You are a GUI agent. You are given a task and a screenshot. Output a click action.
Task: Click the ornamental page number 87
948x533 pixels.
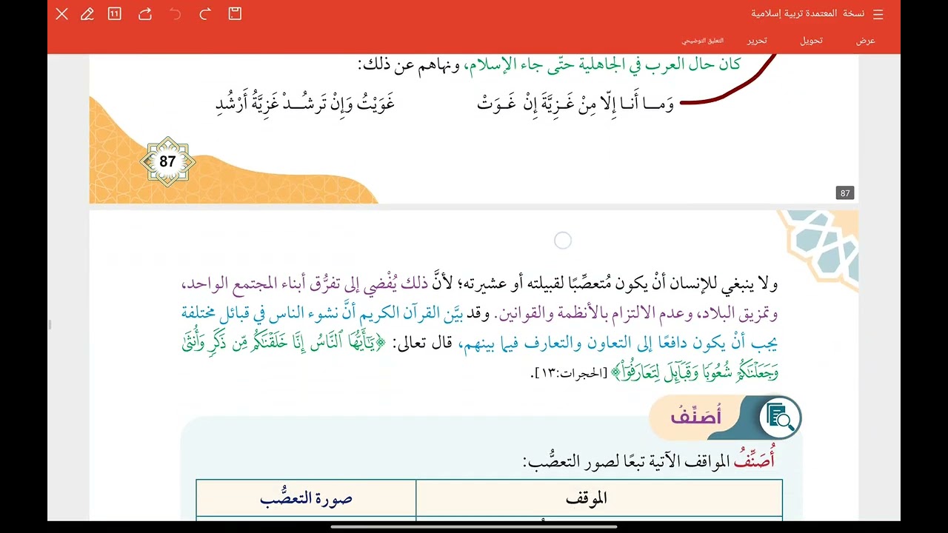[167, 161]
